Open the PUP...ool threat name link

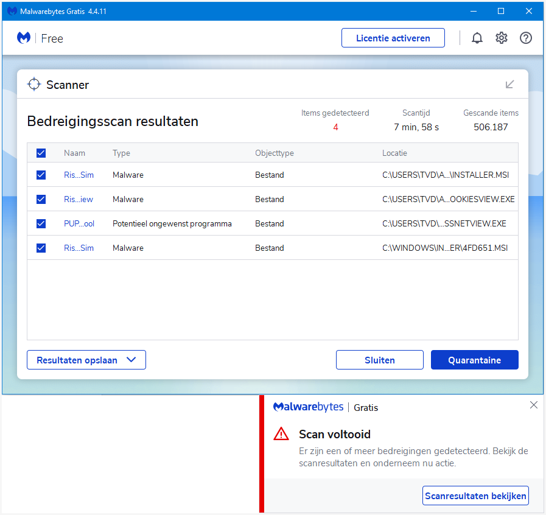pos(79,223)
